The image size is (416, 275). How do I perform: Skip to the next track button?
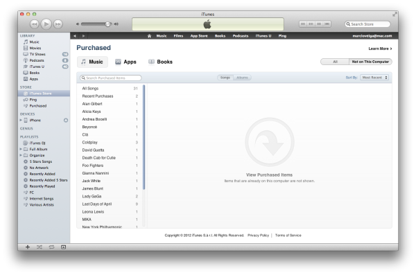click(58, 24)
